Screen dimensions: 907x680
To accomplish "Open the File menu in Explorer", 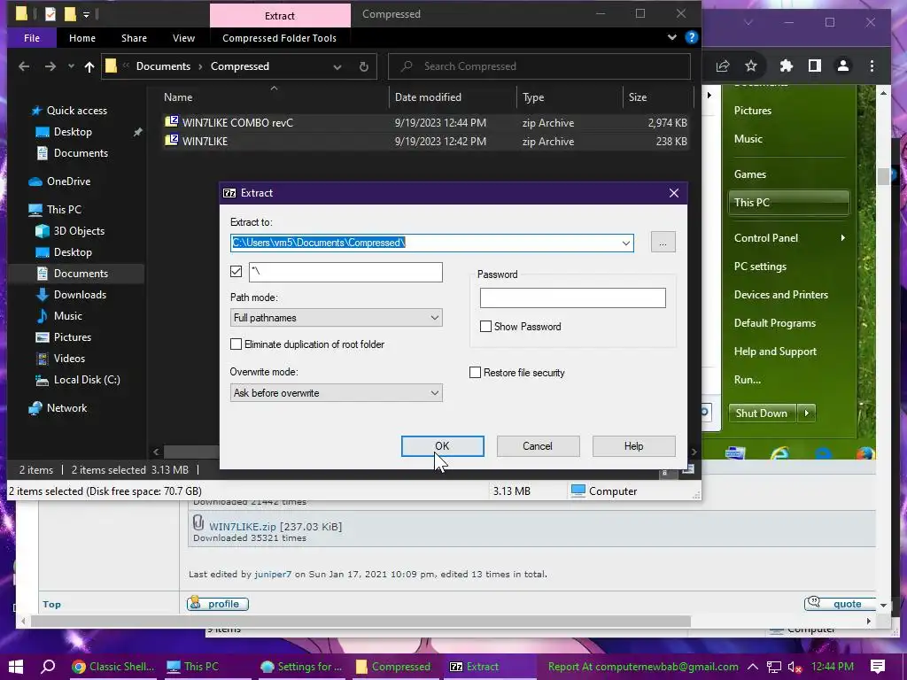I will click(32, 38).
